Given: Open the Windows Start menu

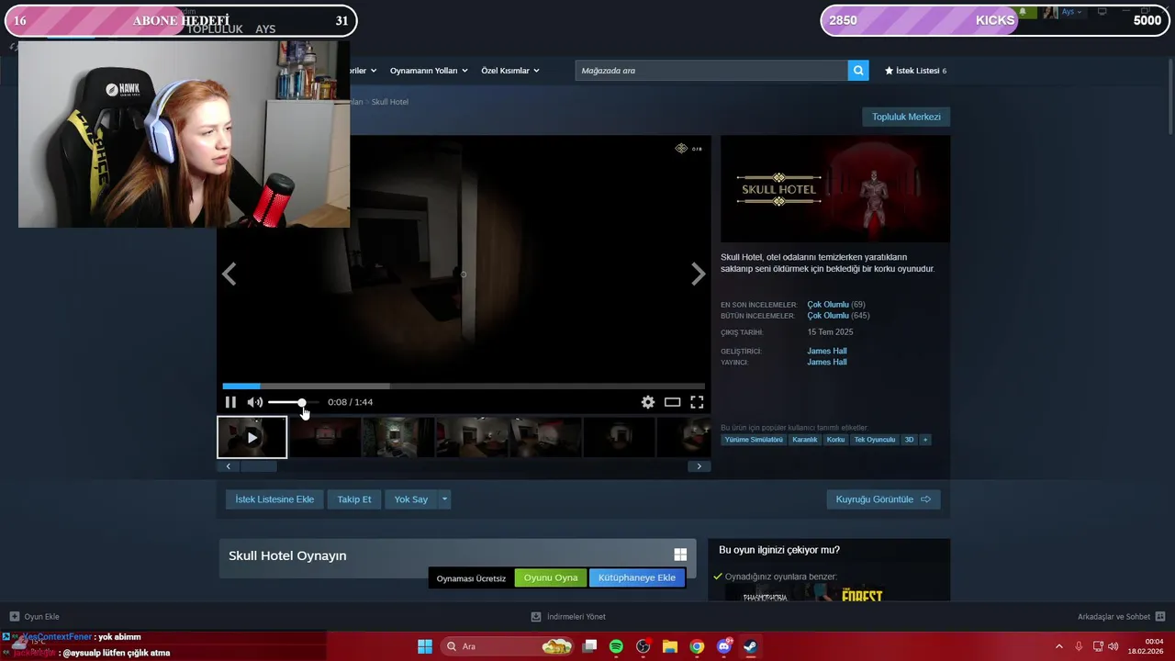Looking at the screenshot, I should 425,646.
